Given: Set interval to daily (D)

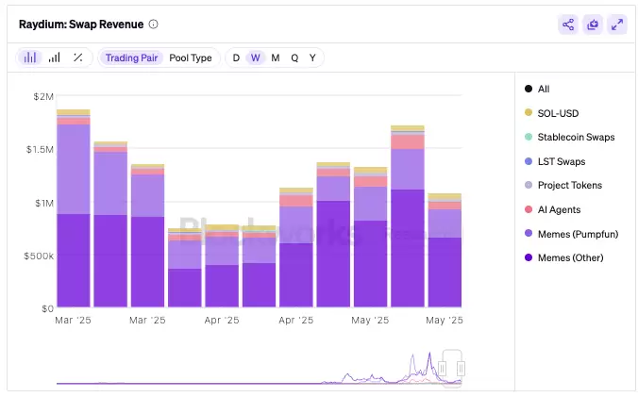Looking at the screenshot, I should point(236,58).
